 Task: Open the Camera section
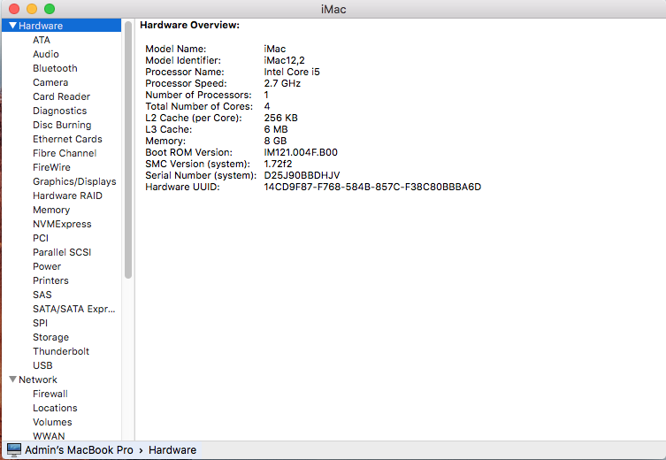point(50,82)
